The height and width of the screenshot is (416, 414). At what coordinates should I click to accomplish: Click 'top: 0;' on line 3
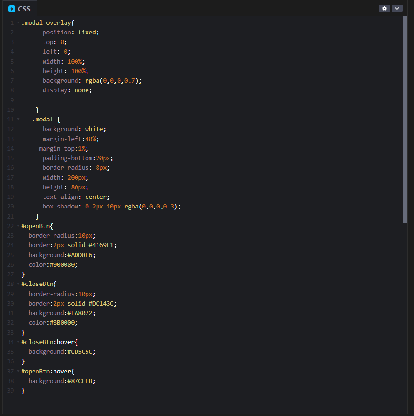coord(55,42)
